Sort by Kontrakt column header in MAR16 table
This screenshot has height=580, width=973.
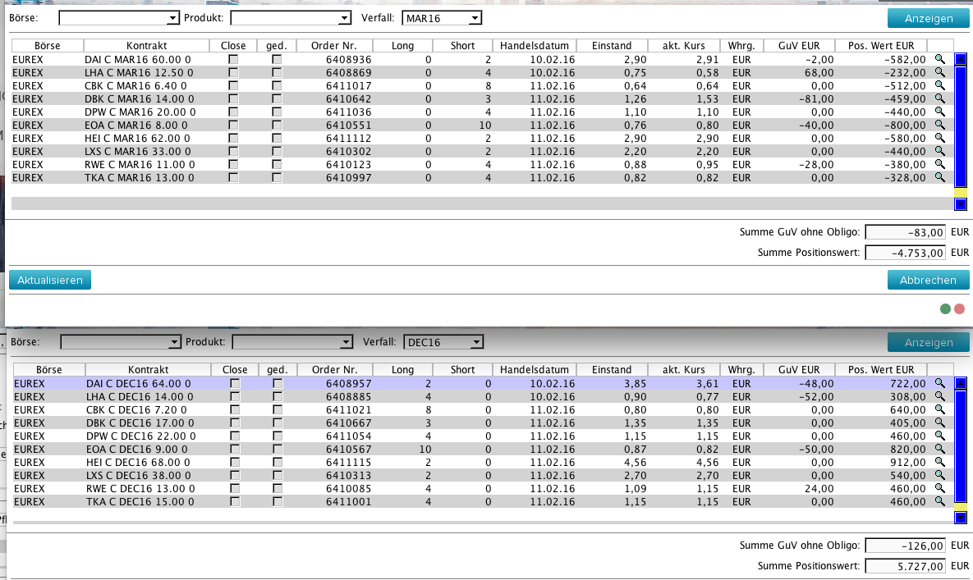(x=146, y=45)
